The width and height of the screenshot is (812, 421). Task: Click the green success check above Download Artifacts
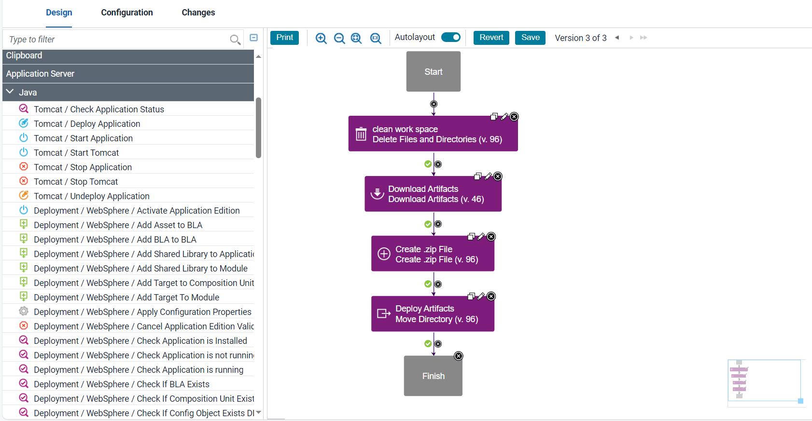[428, 164]
